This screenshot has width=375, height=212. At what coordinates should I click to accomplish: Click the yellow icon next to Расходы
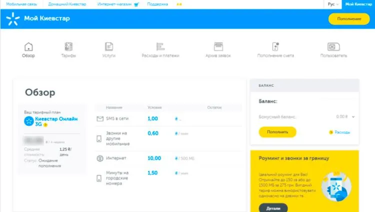331,132
